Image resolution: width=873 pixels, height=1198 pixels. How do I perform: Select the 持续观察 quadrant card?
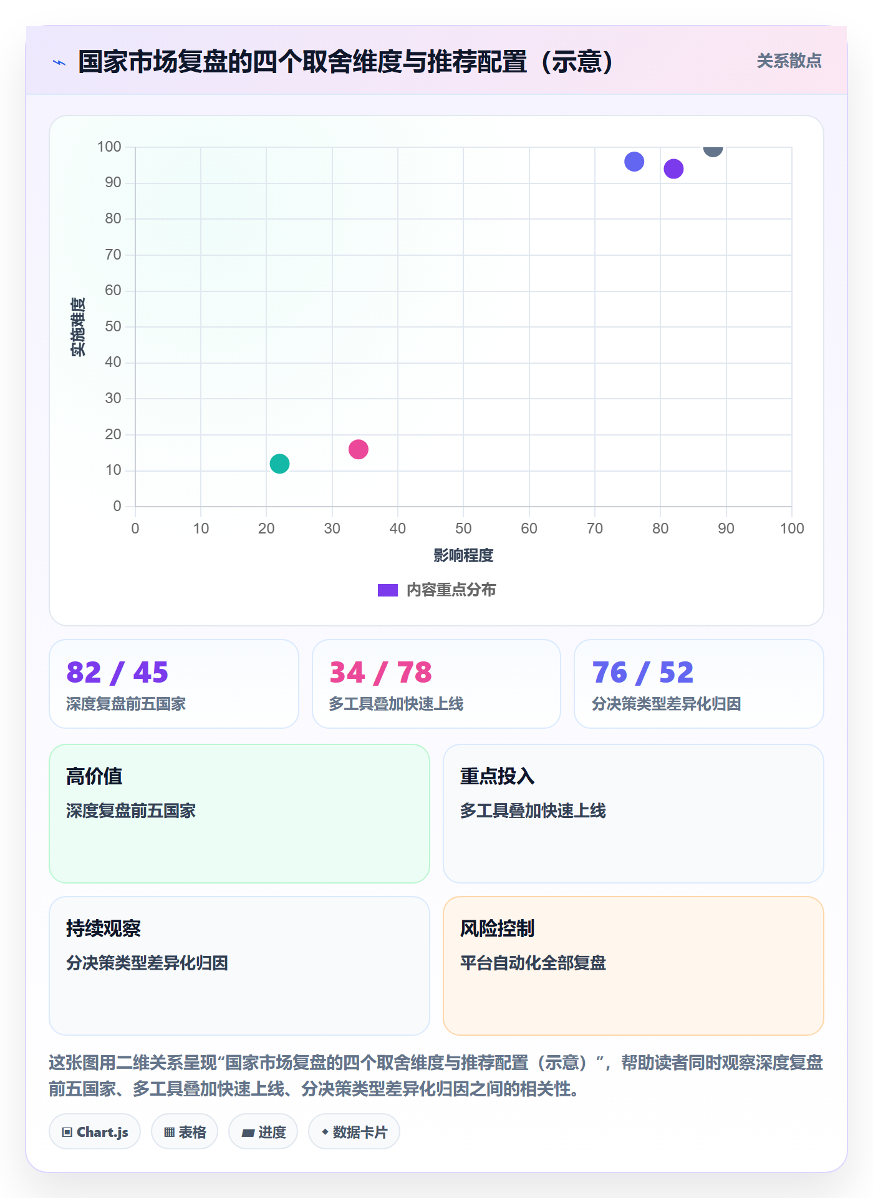coord(239,966)
